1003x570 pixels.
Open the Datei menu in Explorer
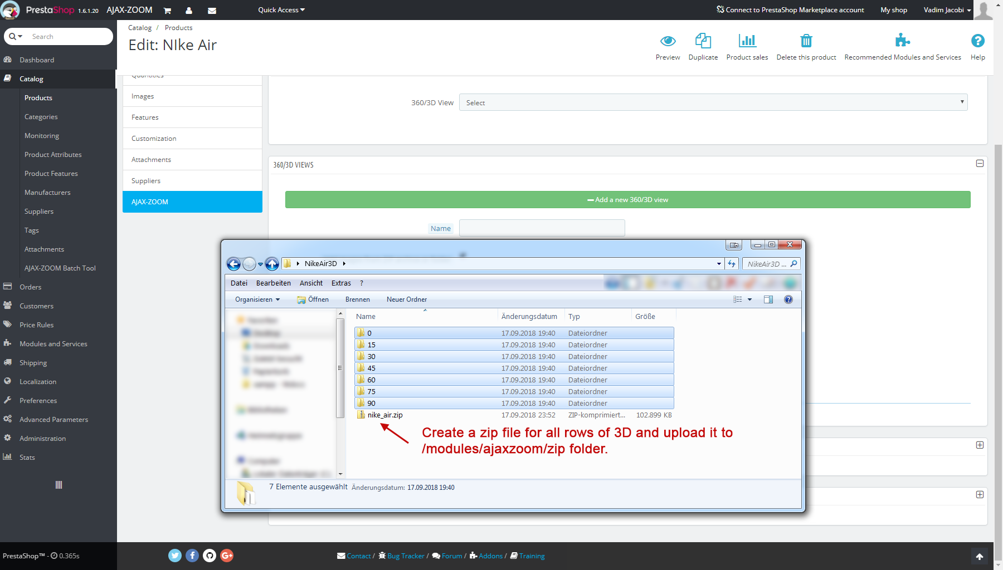coord(239,283)
